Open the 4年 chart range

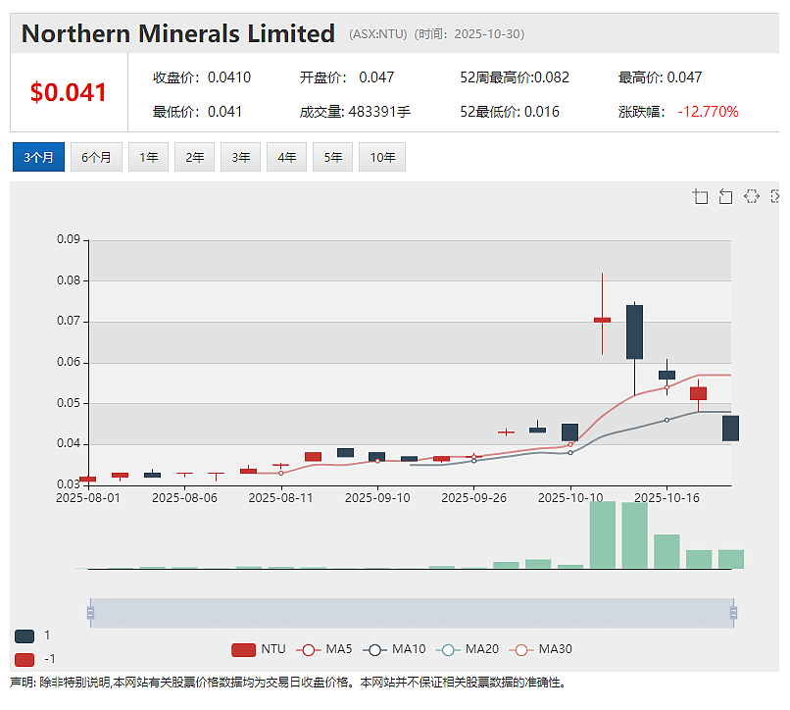[286, 157]
